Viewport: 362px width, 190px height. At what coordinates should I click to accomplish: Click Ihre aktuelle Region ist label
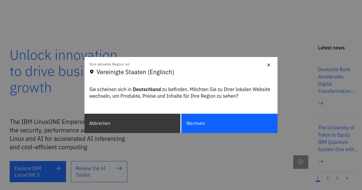point(110,64)
